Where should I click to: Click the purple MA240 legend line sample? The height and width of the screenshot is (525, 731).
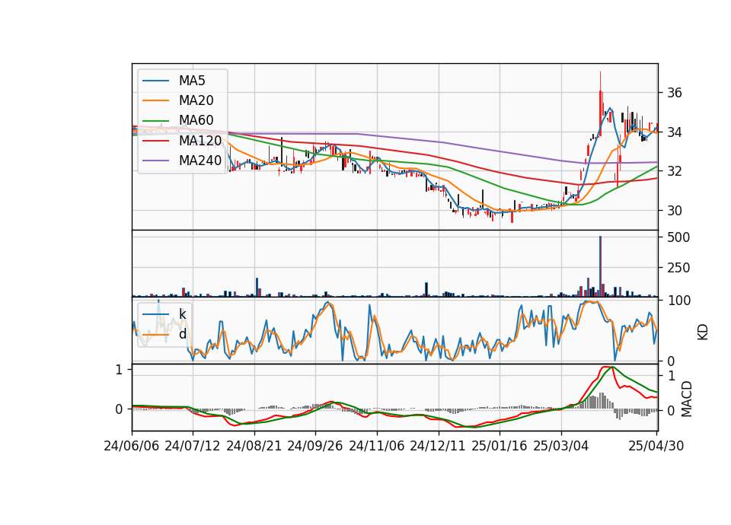coord(155,161)
